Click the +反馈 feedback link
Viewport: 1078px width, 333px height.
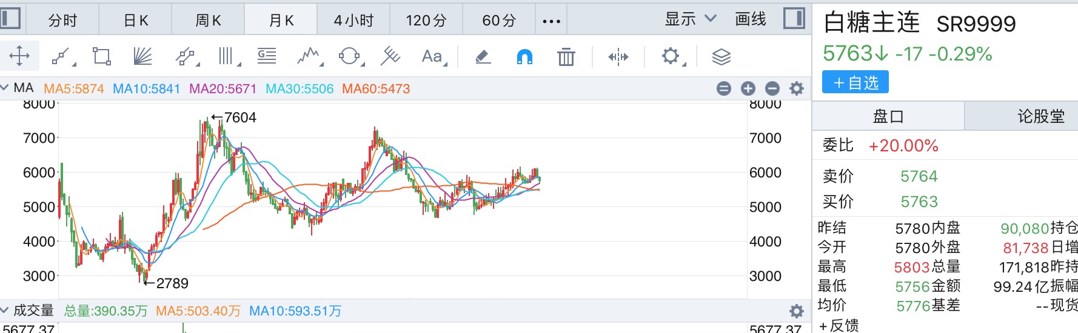tap(839, 326)
